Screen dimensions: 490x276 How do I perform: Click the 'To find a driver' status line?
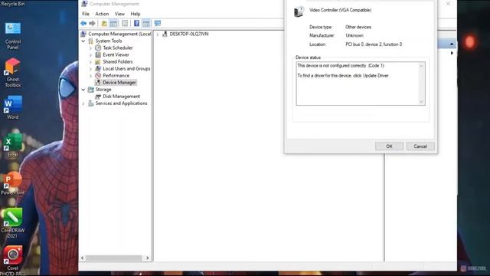(x=343, y=76)
